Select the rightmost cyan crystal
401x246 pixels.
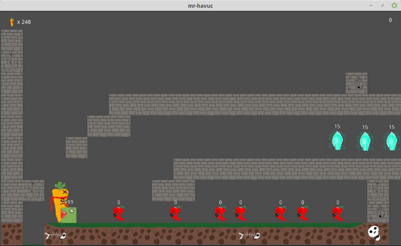tap(392, 141)
